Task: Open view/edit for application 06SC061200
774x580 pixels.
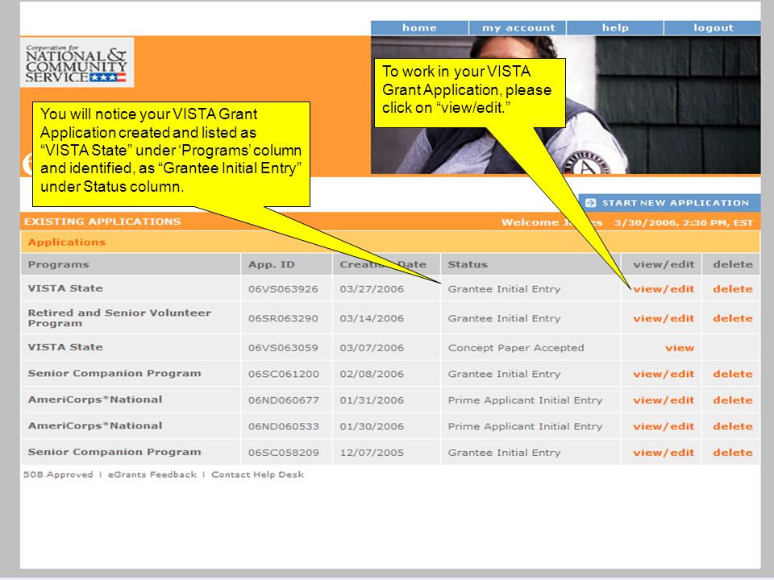Action: coord(664,374)
